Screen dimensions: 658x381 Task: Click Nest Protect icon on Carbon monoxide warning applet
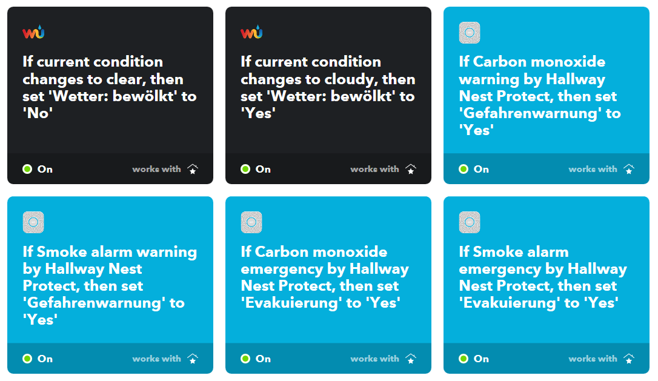click(470, 33)
